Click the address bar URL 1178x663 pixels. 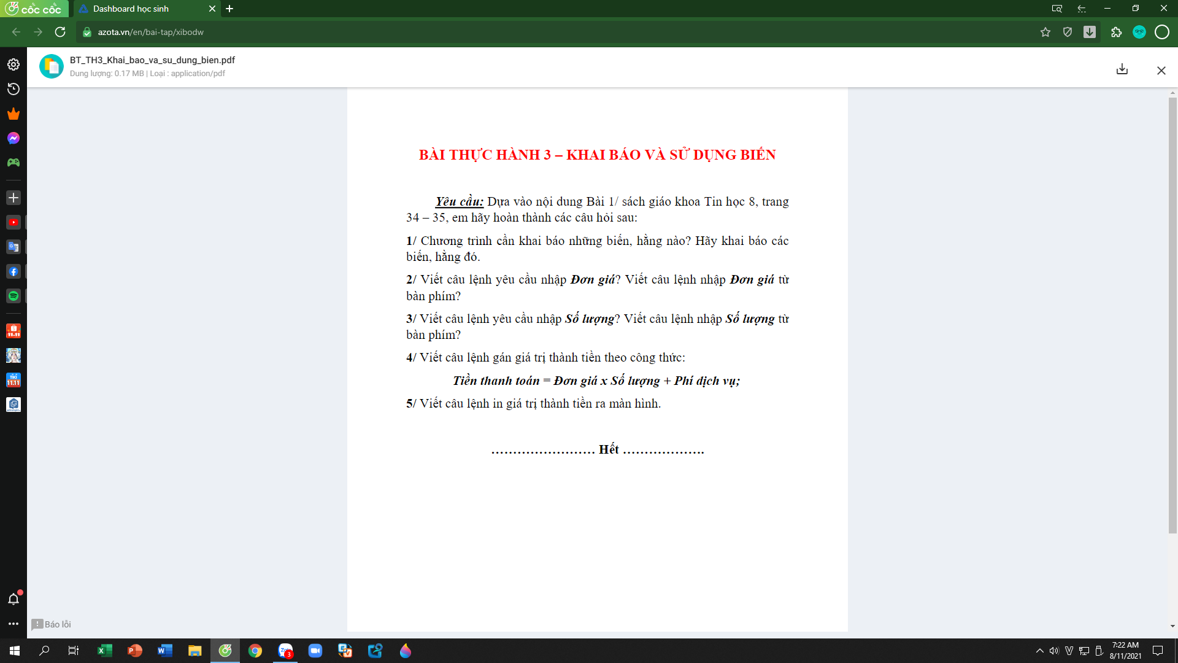point(151,32)
